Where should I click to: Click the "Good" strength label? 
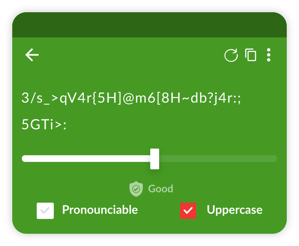[161, 189]
